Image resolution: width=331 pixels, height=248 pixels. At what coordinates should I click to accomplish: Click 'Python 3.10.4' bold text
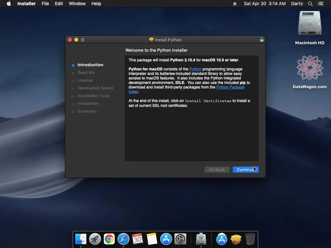[183, 60]
